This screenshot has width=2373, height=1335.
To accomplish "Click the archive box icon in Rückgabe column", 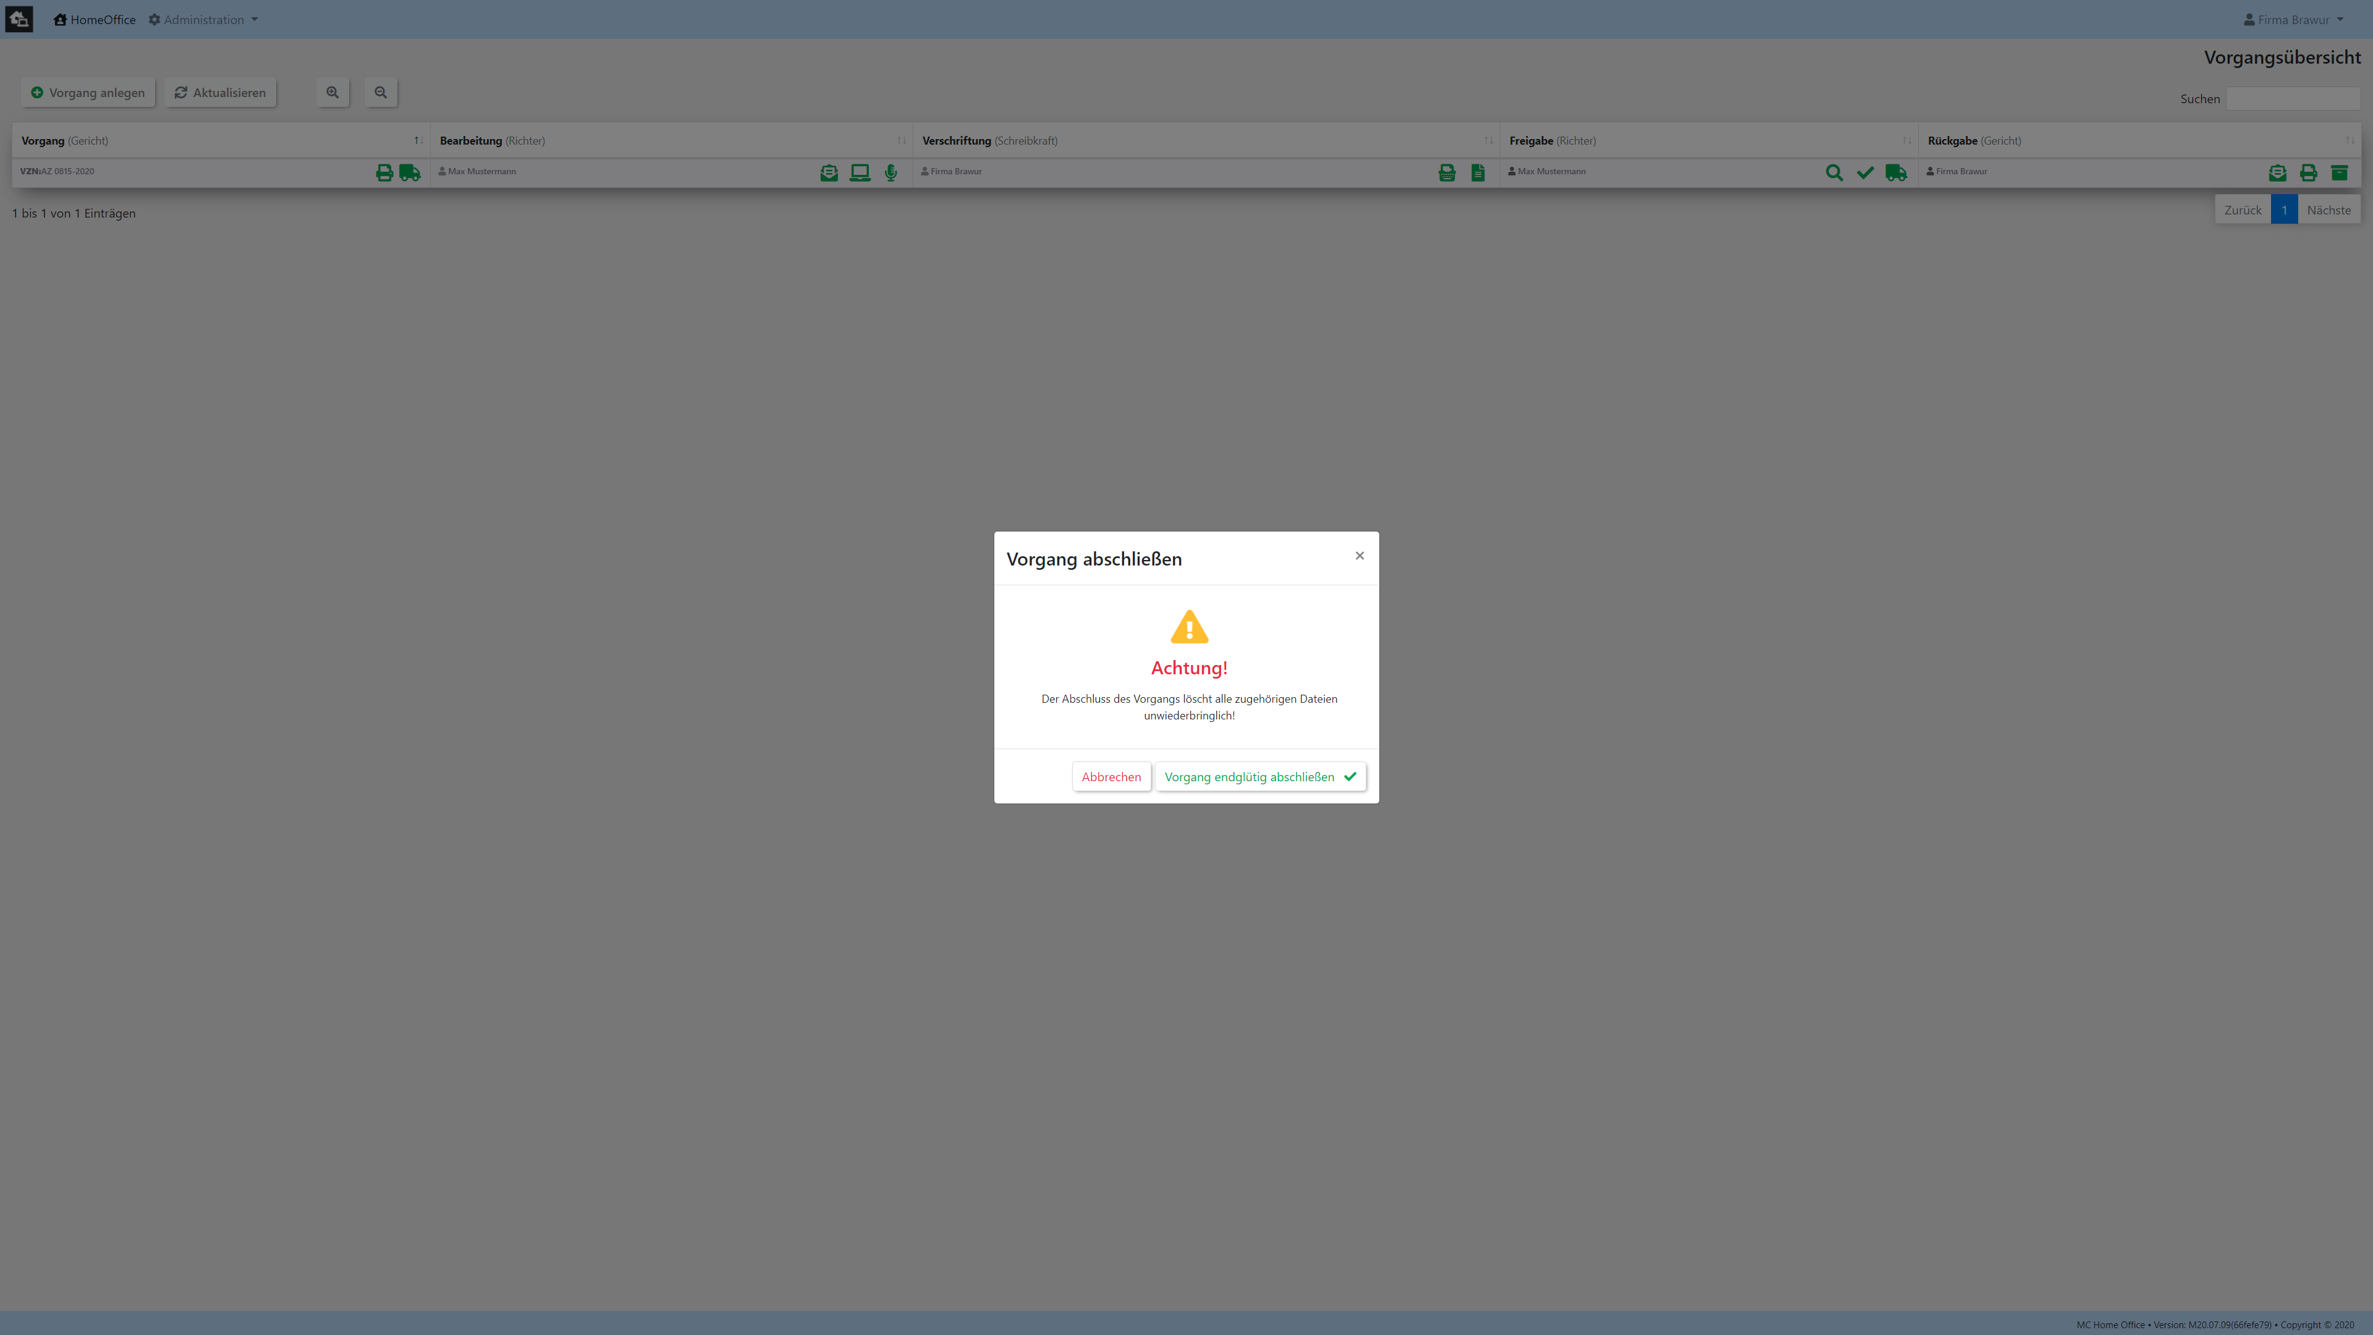I will 2339,172.
